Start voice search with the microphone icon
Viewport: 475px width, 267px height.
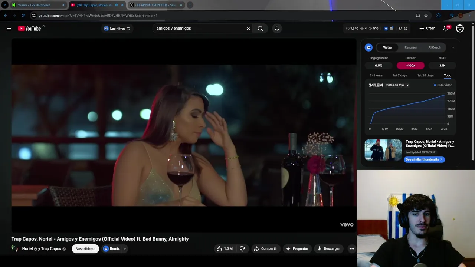pyautogui.click(x=277, y=28)
